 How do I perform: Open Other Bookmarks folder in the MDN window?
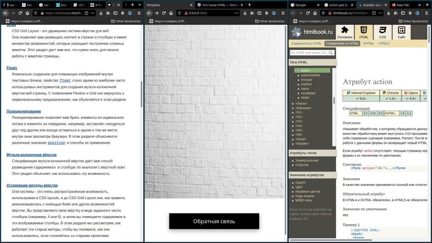click(126, 21)
